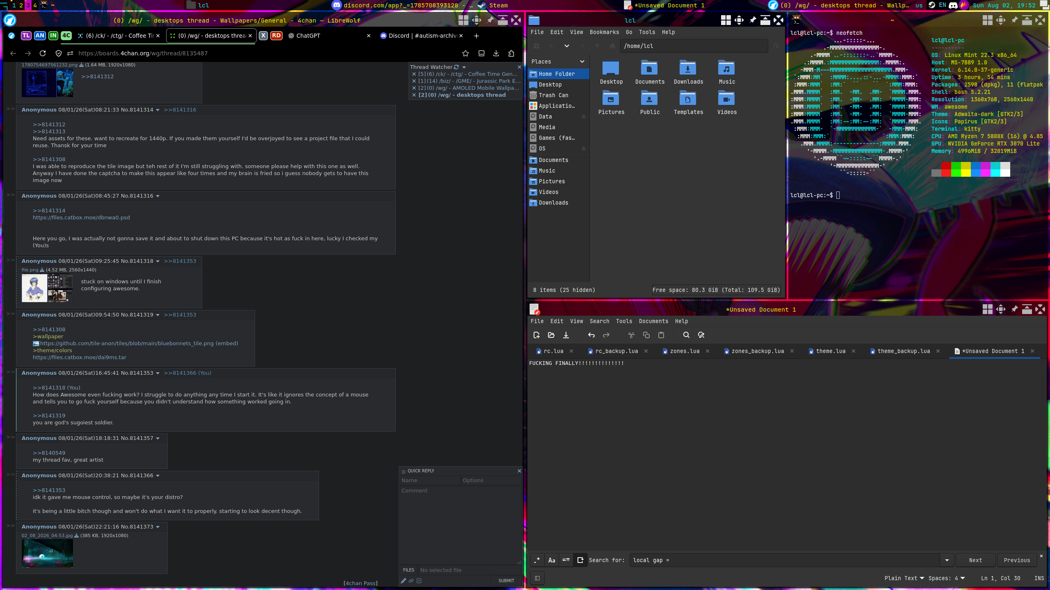The image size is (1050, 590).
Task: Follow the [4chan Pass] link
Action: coord(361,583)
